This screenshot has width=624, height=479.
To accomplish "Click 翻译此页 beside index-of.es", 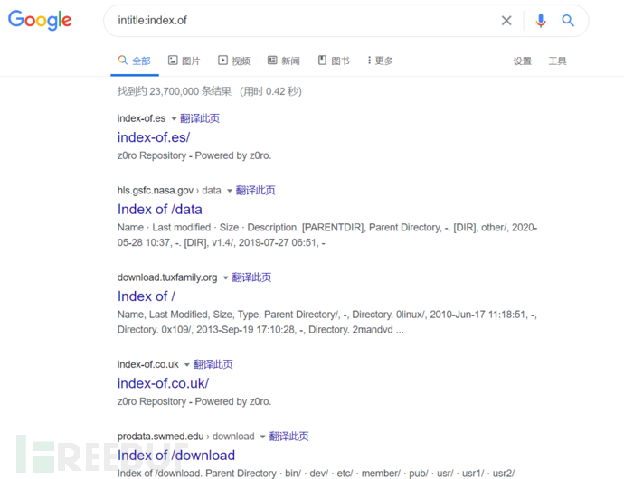I will [200, 118].
